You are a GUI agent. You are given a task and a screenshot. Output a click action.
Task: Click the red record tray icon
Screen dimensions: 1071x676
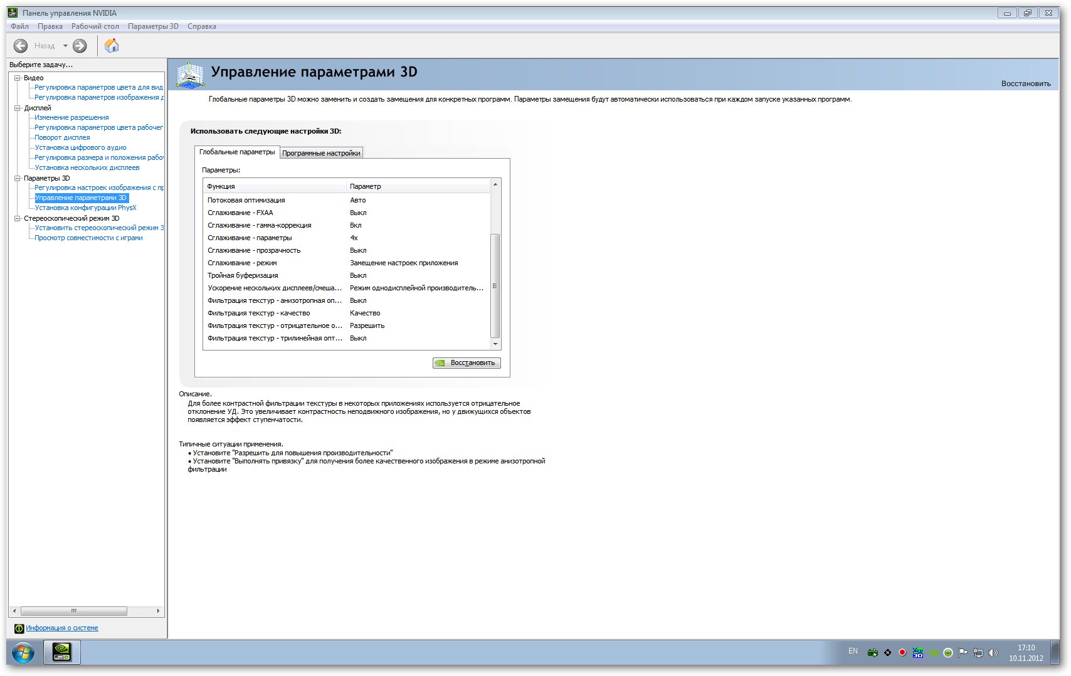(x=902, y=653)
